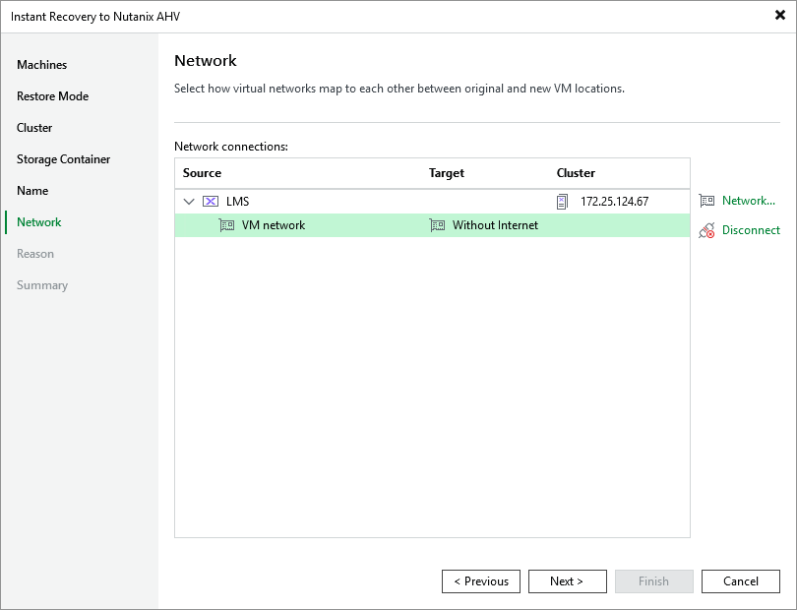This screenshot has width=797, height=610.
Task: Click the cluster icon beside 172.25.124.67
Action: [562, 201]
